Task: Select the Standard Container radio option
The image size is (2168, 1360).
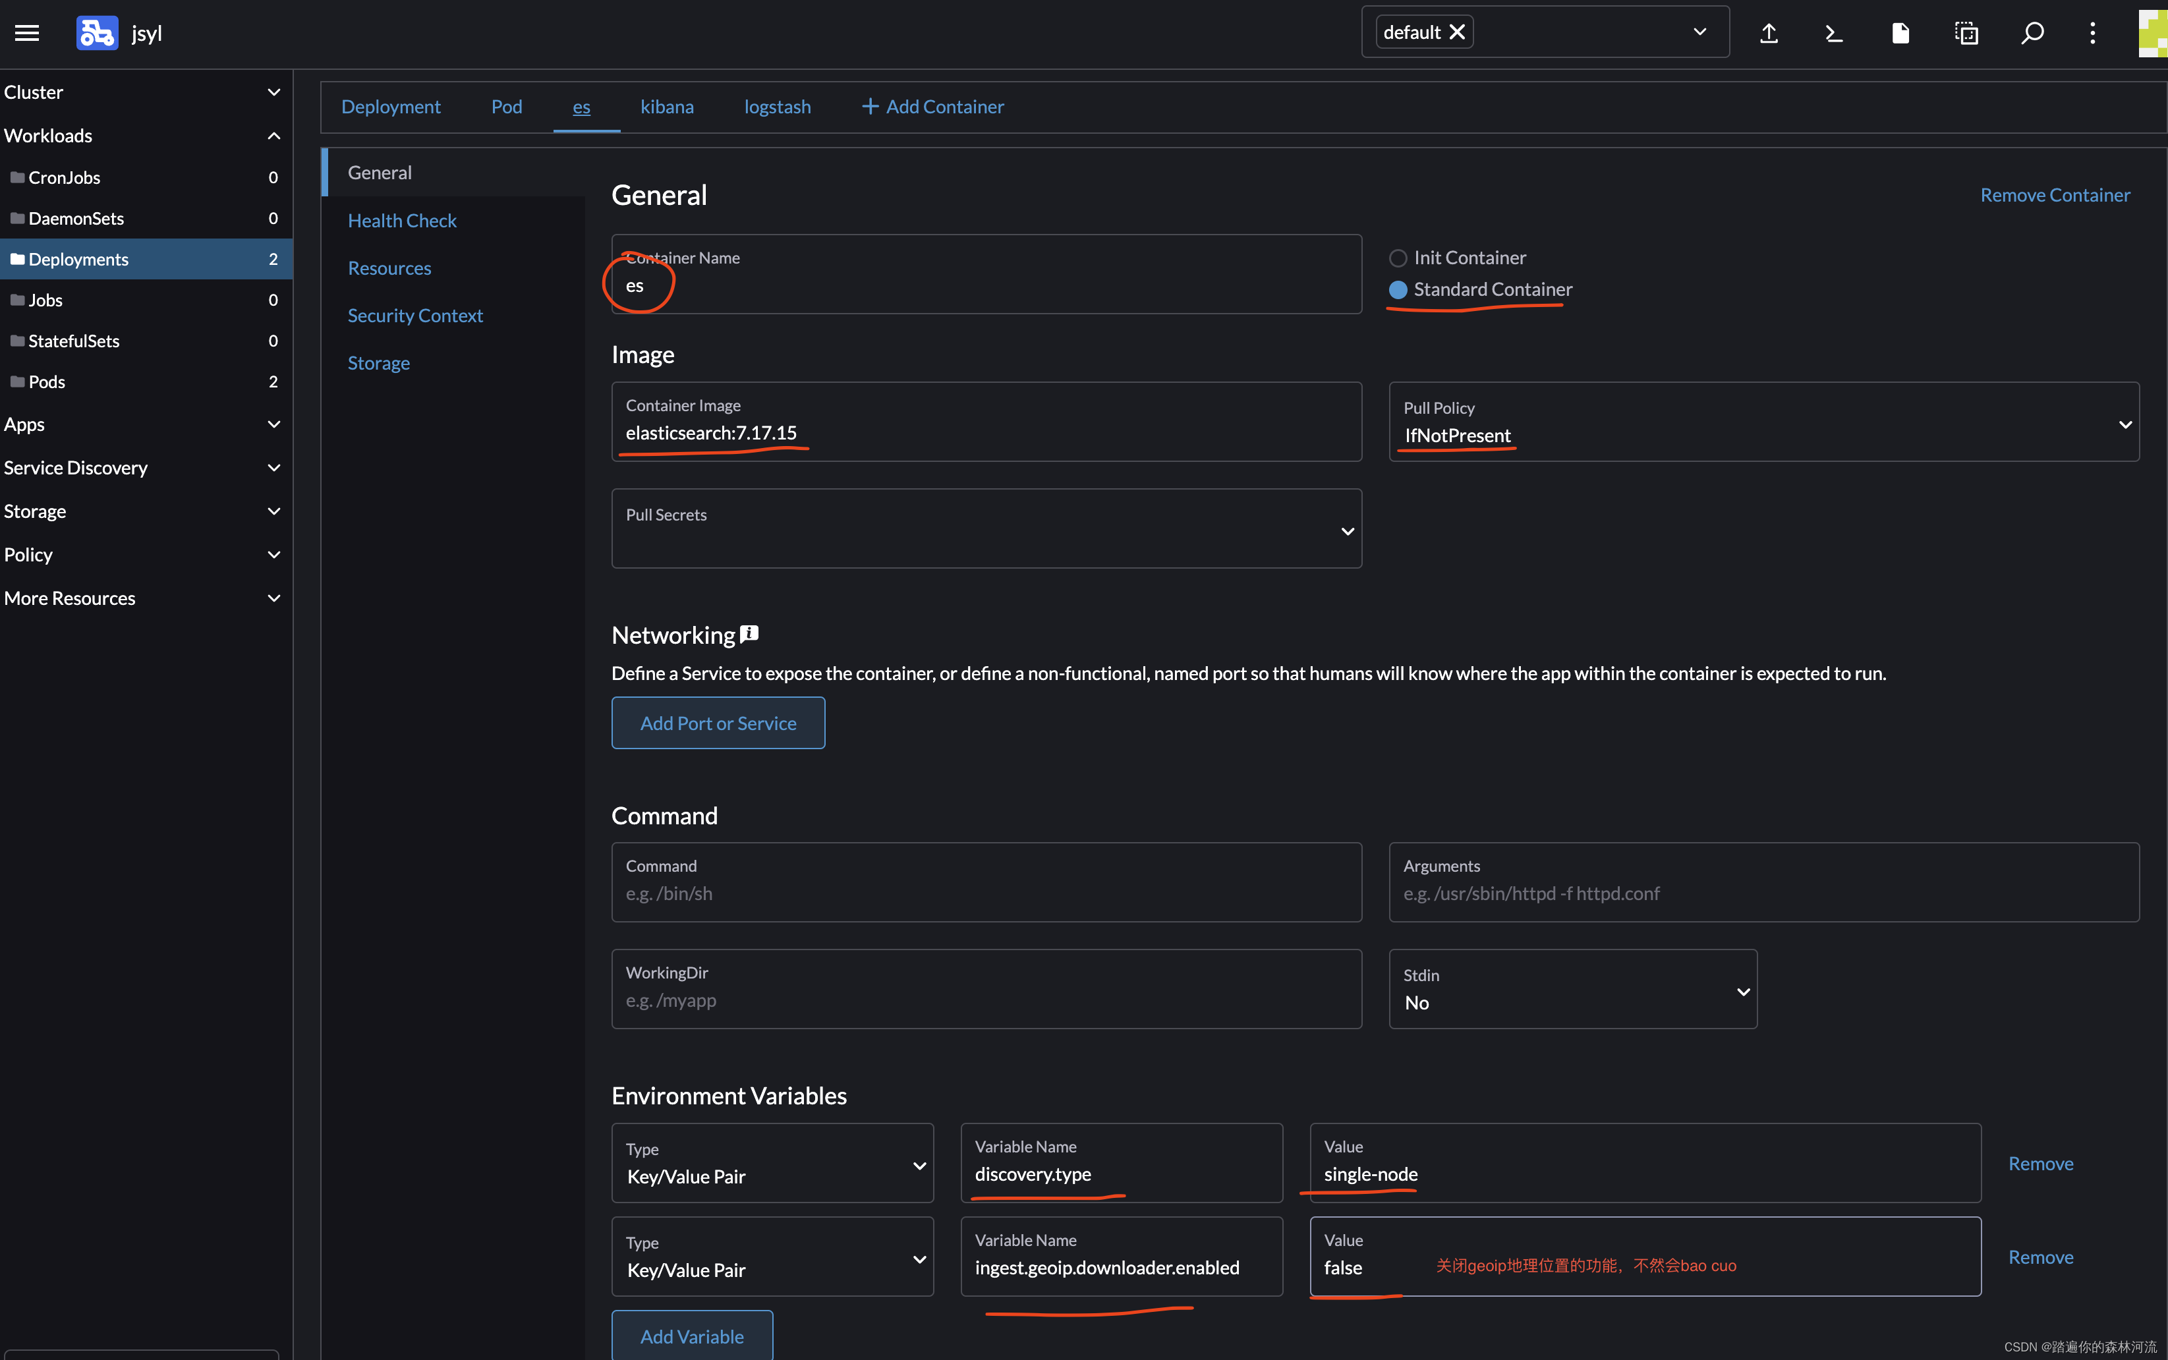Action: point(1398,290)
